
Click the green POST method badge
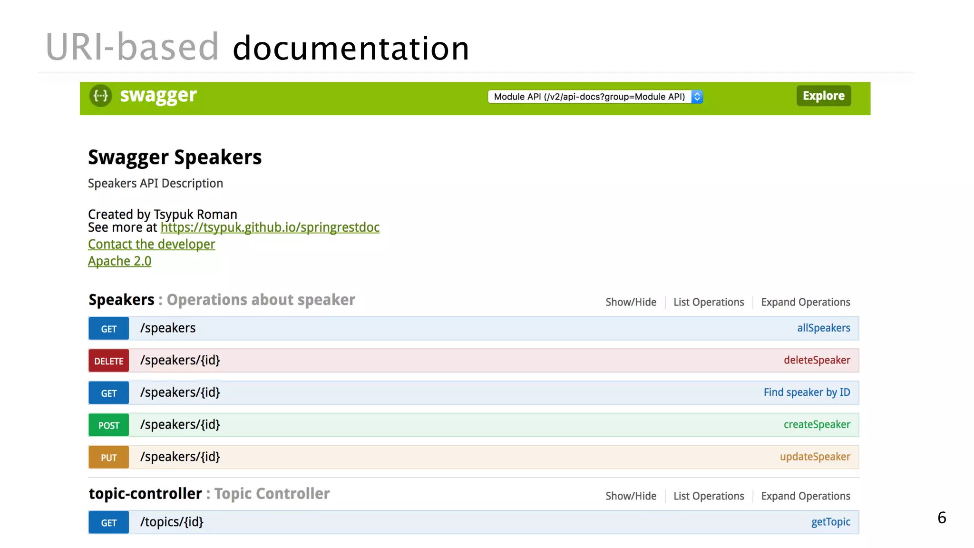109,425
